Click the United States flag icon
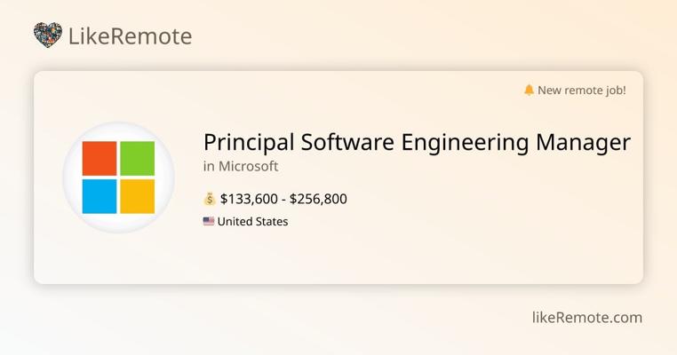 pyautogui.click(x=209, y=222)
